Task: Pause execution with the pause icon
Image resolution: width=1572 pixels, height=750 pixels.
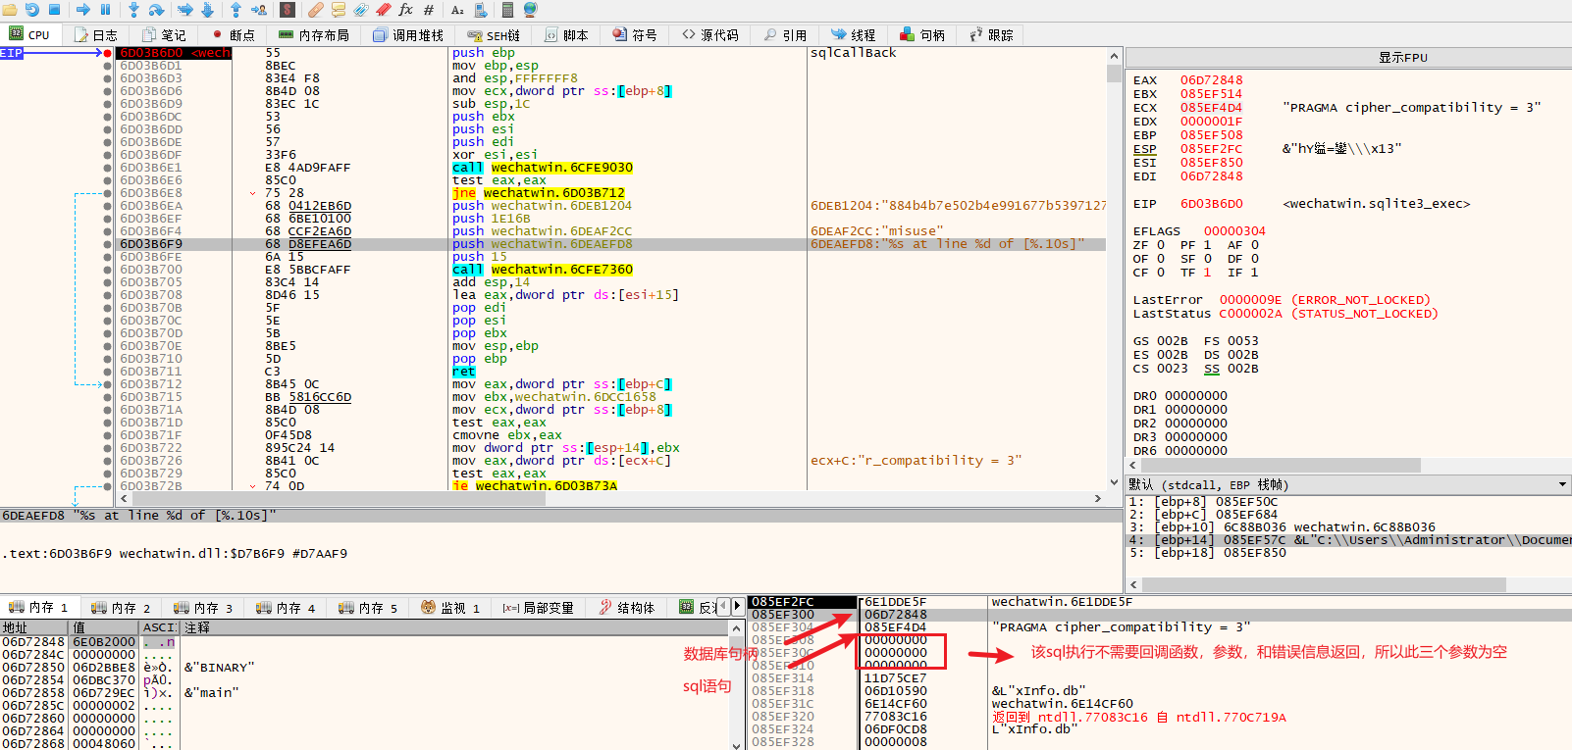Action: pyautogui.click(x=106, y=10)
